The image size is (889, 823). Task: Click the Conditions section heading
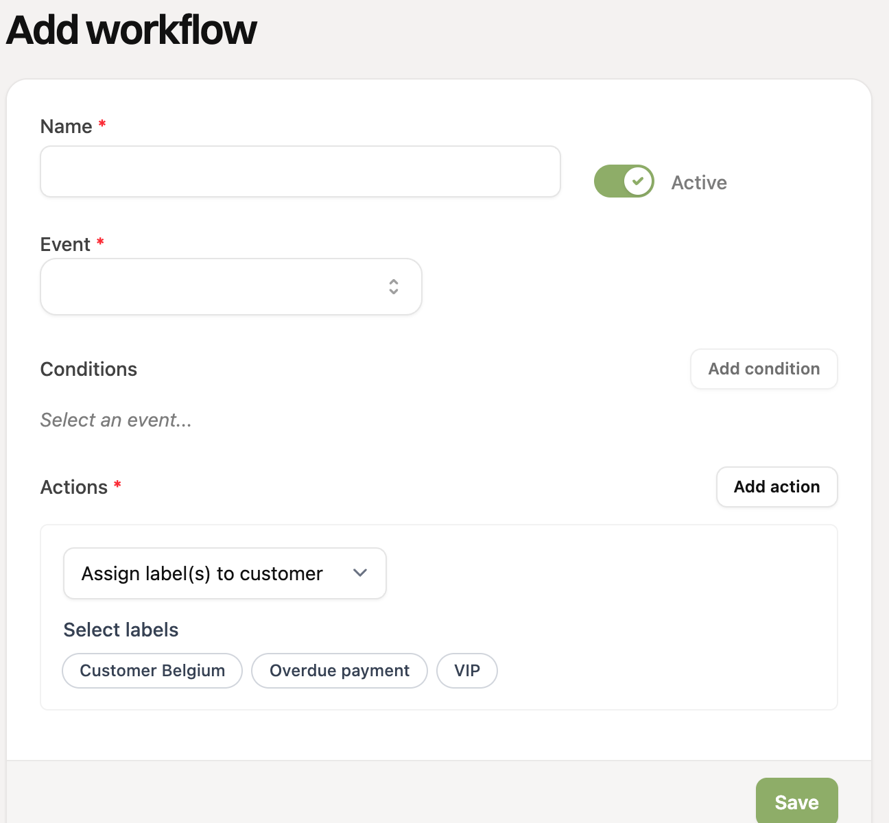coord(88,369)
